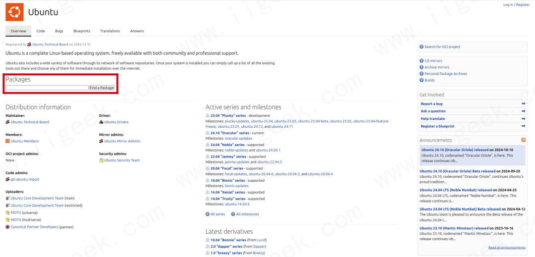Click the Report a bug arrow icon
Image resolution: width=535 pixels, height=257 pixels.
coord(524,104)
